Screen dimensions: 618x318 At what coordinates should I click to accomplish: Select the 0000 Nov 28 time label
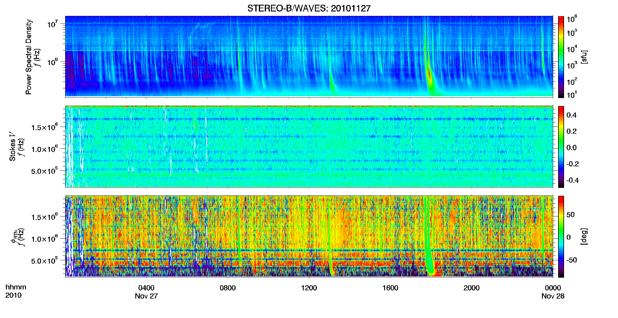click(553, 292)
